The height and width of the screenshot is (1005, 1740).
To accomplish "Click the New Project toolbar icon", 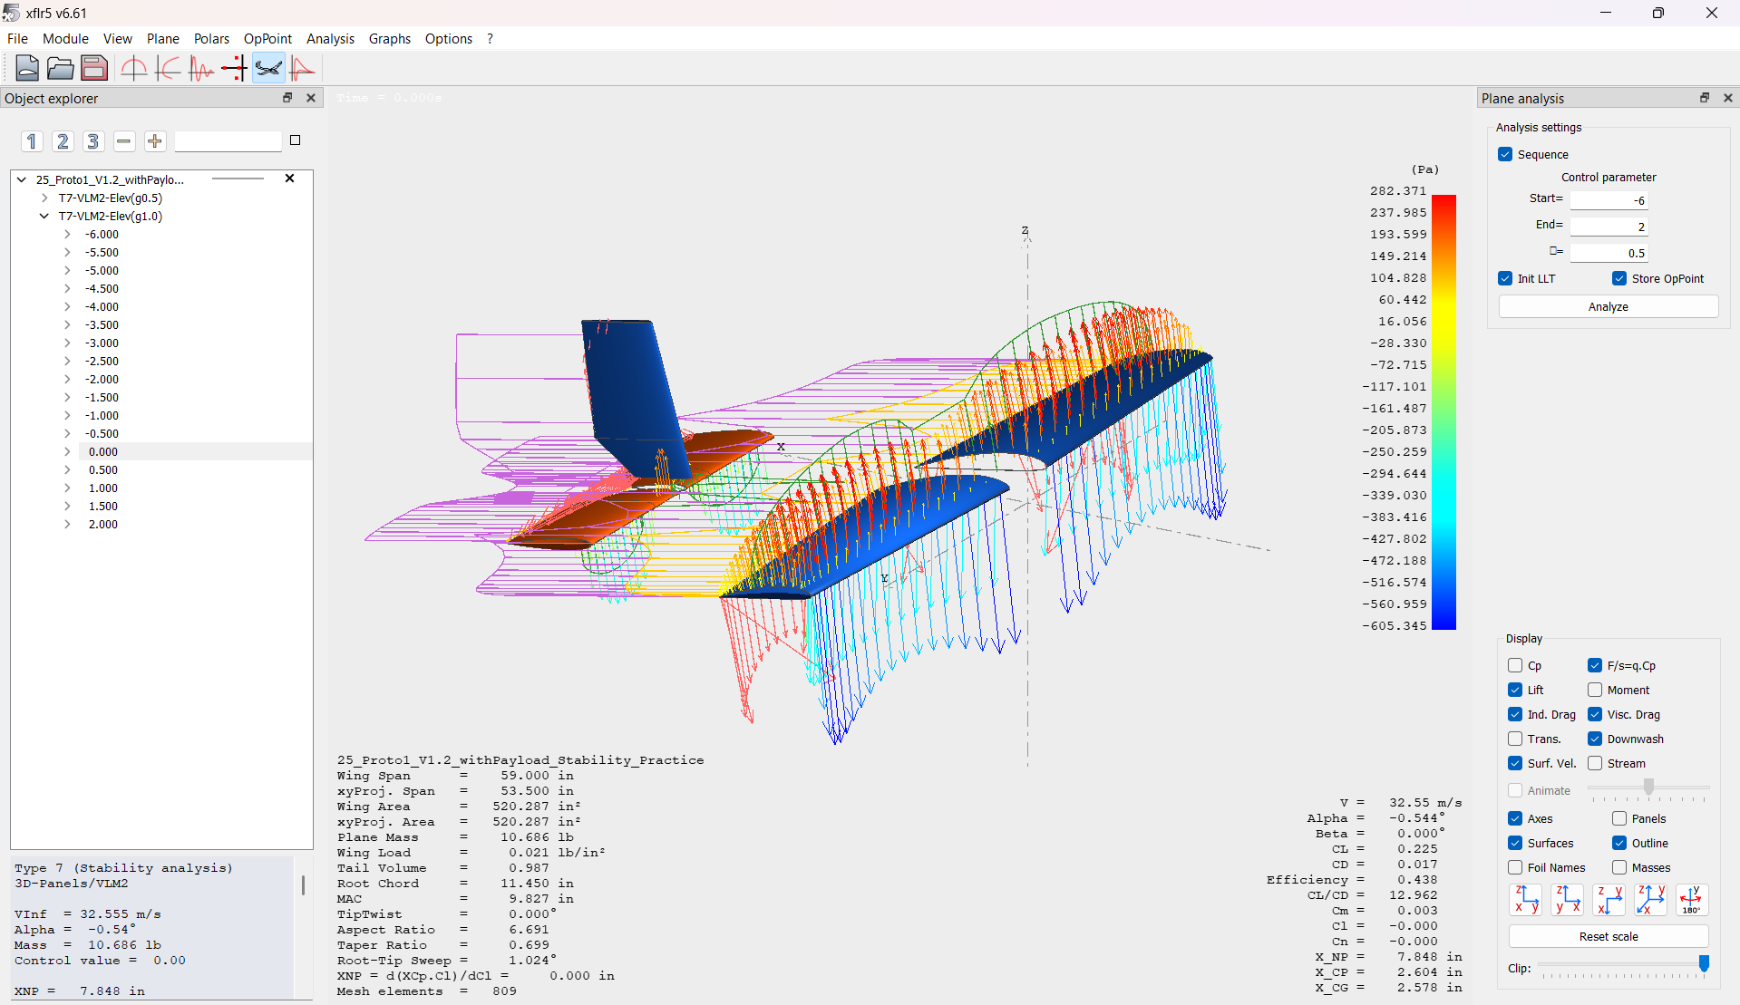I will (x=27, y=68).
